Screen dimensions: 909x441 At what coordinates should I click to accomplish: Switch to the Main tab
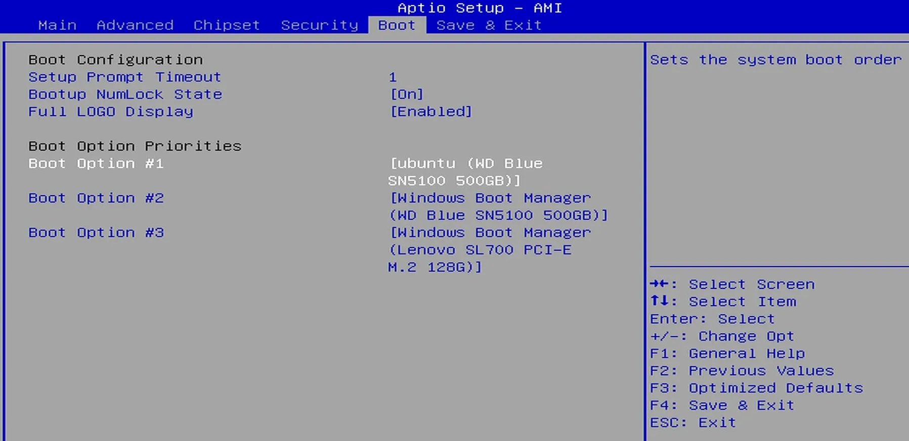click(x=57, y=25)
